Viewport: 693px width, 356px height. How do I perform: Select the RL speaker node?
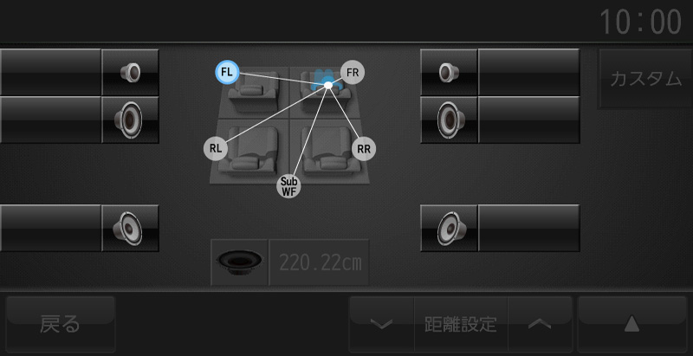point(216,148)
